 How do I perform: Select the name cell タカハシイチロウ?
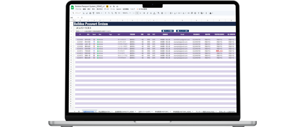click(122, 55)
